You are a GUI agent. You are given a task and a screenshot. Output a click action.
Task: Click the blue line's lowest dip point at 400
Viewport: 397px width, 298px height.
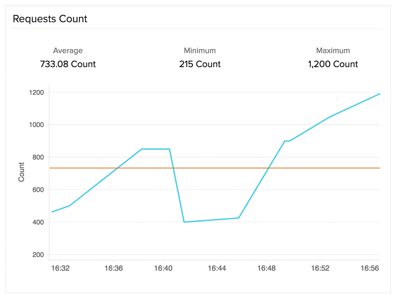(x=184, y=222)
